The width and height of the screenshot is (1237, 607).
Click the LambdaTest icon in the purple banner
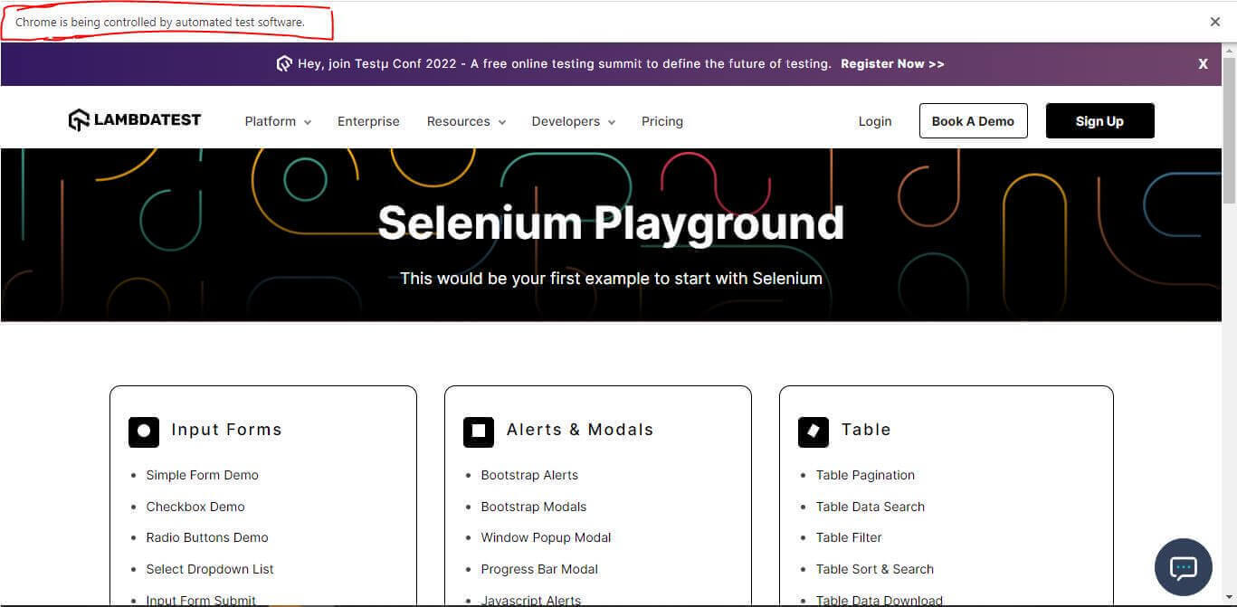point(284,63)
